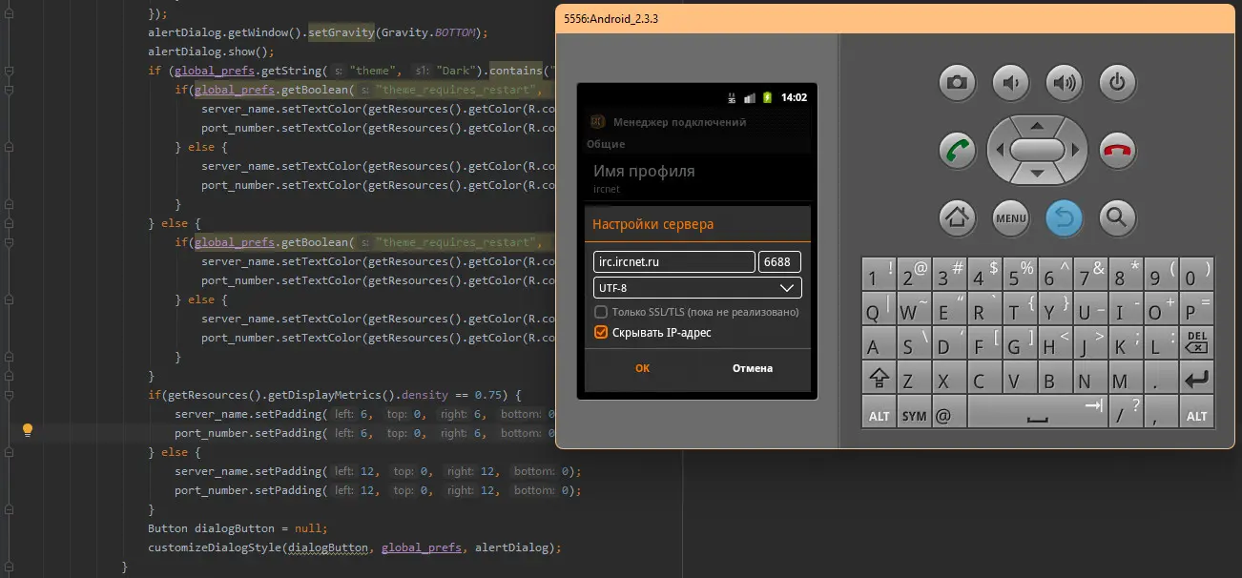The height and width of the screenshot is (578, 1242).
Task: Click the keyboard space bar
Action: [x=1037, y=413]
